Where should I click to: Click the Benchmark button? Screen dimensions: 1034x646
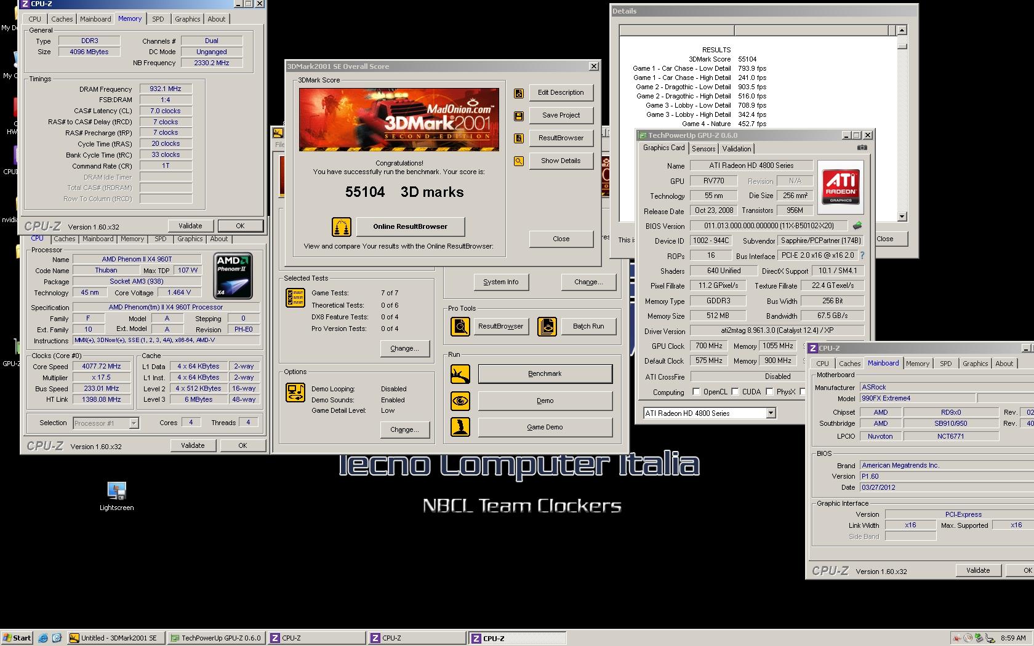pos(545,373)
